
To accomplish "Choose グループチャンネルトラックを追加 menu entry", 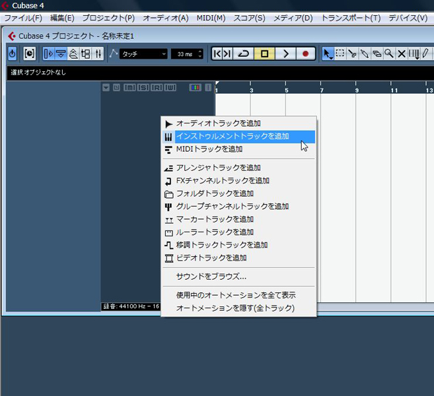I will [239, 207].
